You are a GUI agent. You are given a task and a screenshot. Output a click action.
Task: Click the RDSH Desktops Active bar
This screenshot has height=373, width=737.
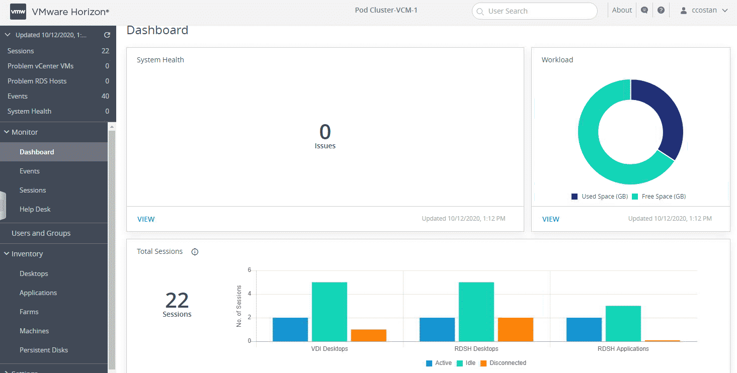[x=437, y=329]
